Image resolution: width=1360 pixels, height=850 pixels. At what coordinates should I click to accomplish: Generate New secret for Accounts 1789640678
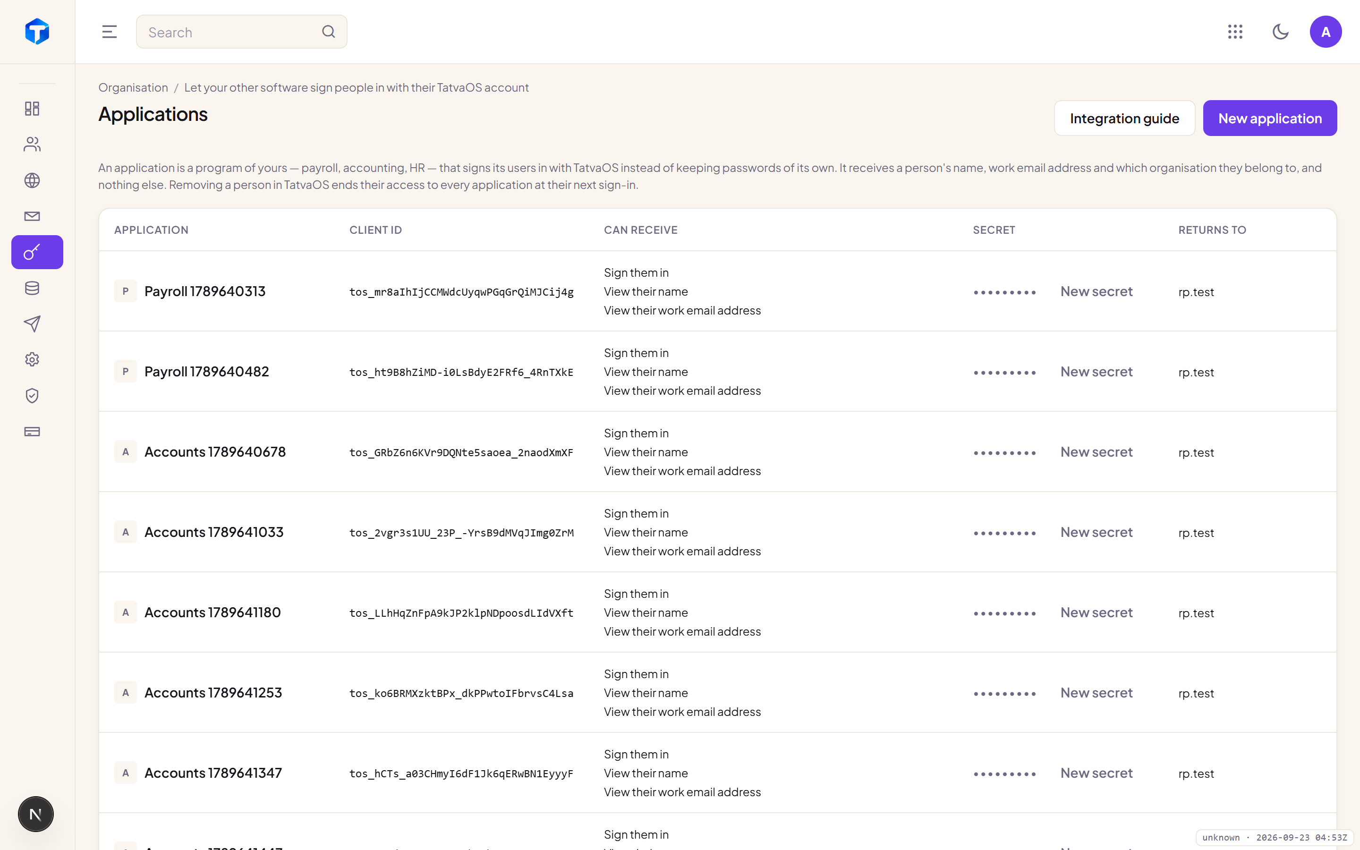pos(1096,452)
